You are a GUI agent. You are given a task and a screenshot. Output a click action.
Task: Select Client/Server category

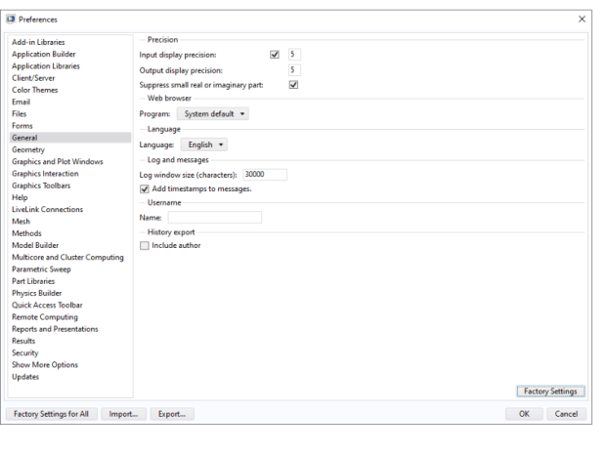pos(70,78)
